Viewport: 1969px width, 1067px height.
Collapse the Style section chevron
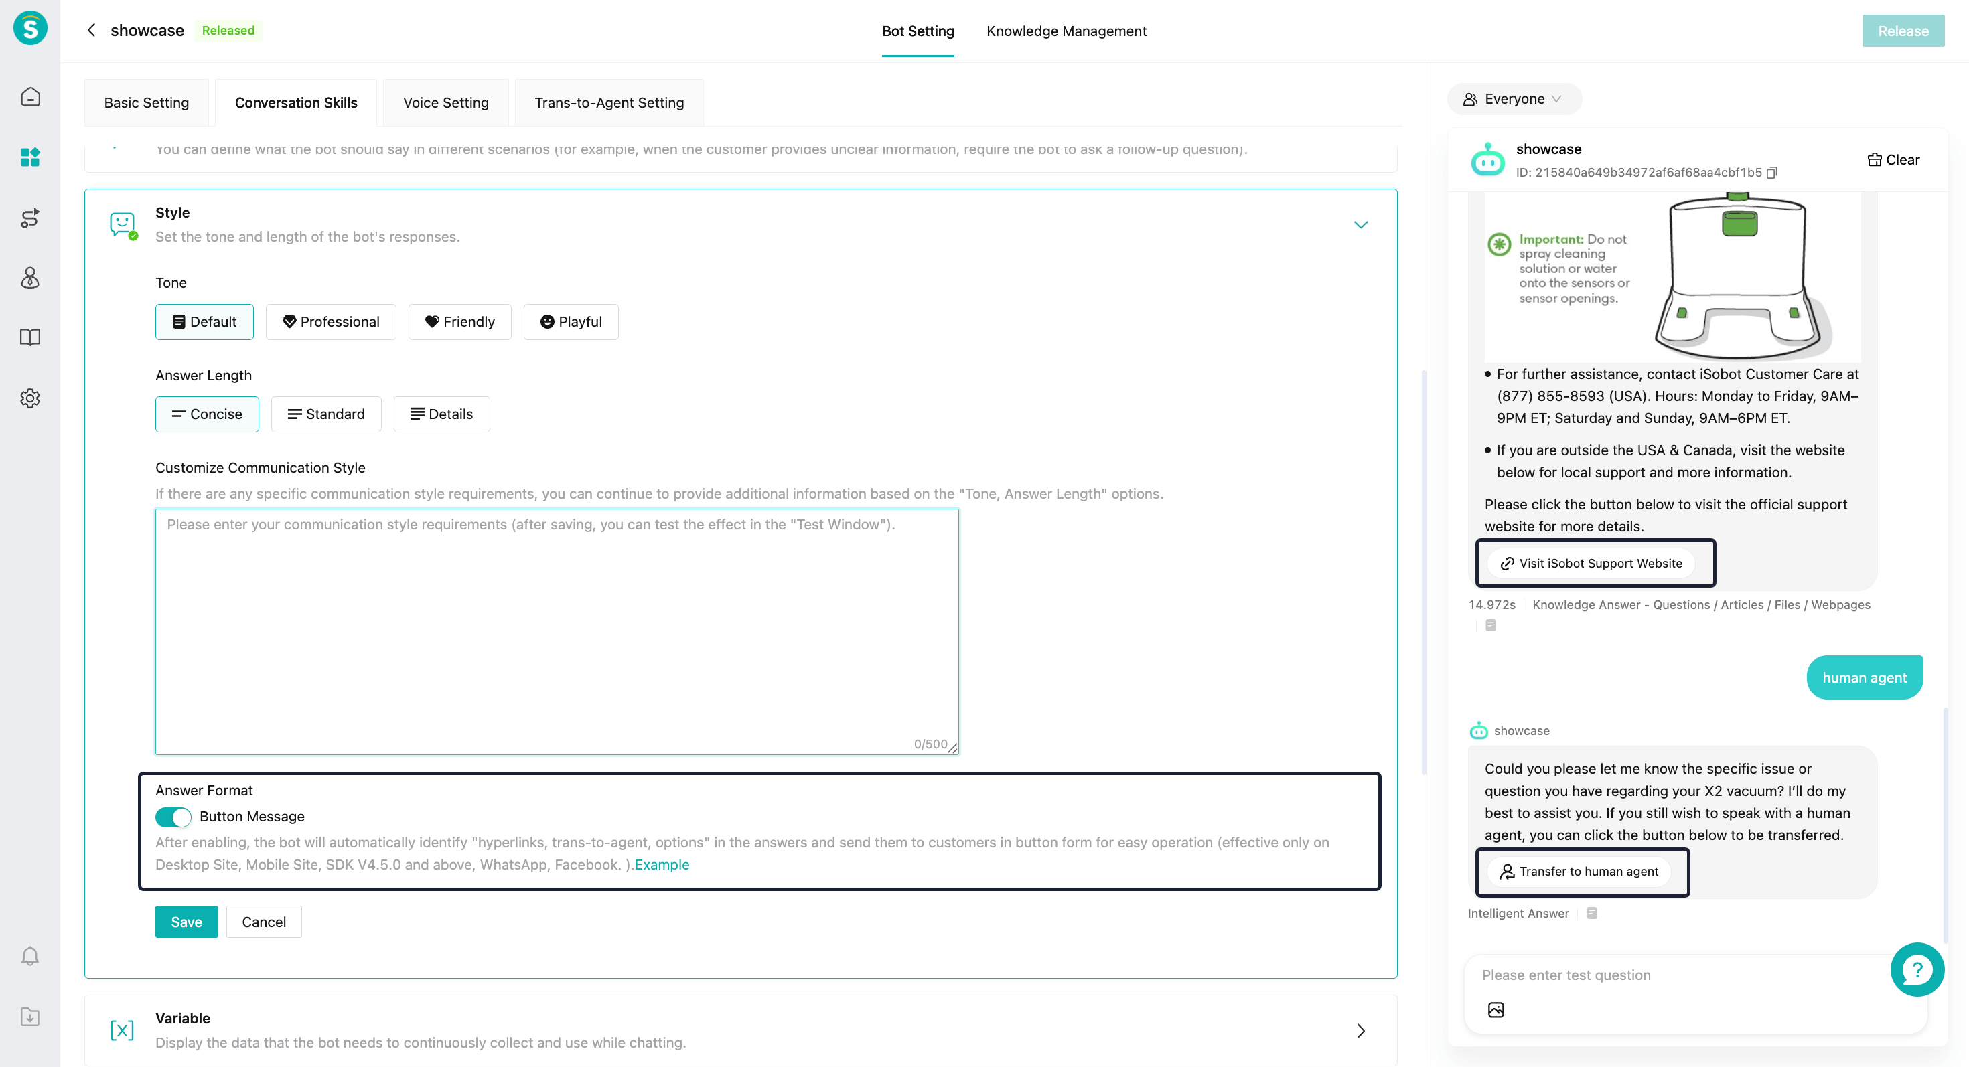(1361, 224)
